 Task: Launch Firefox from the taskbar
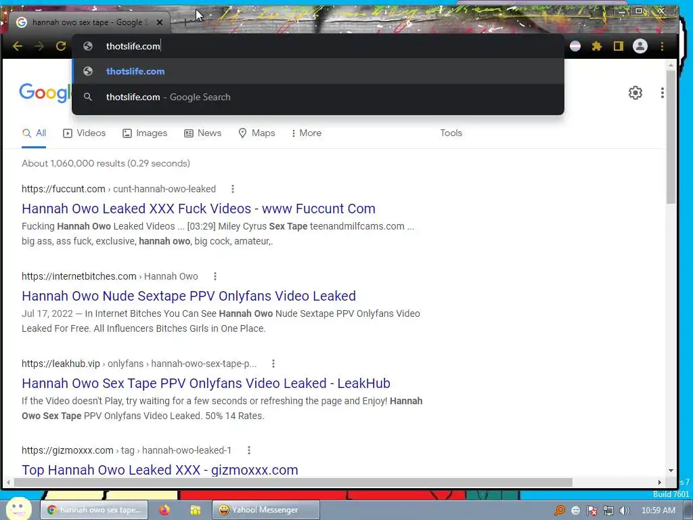(164, 510)
